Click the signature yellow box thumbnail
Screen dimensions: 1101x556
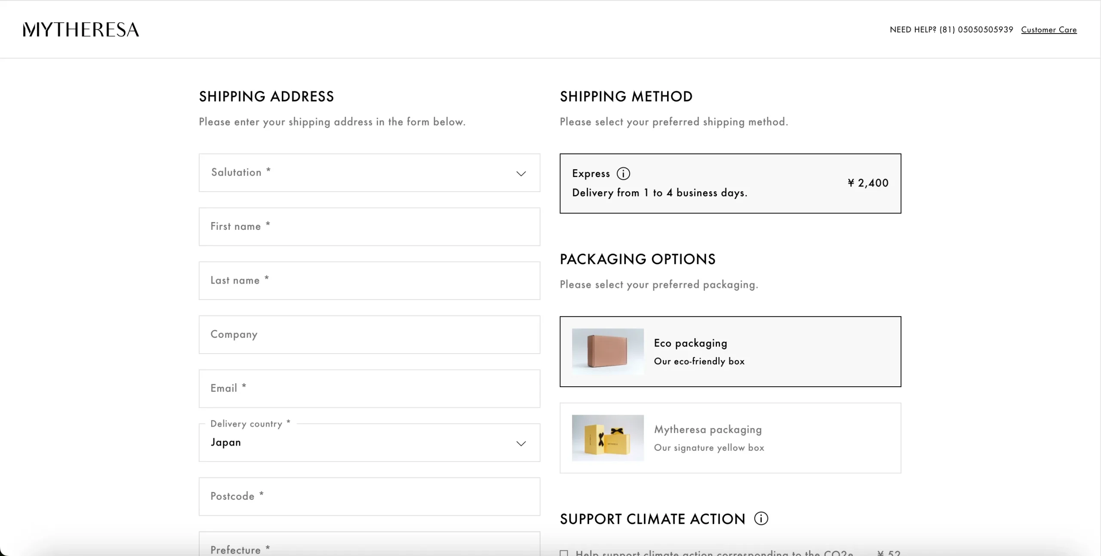click(608, 438)
